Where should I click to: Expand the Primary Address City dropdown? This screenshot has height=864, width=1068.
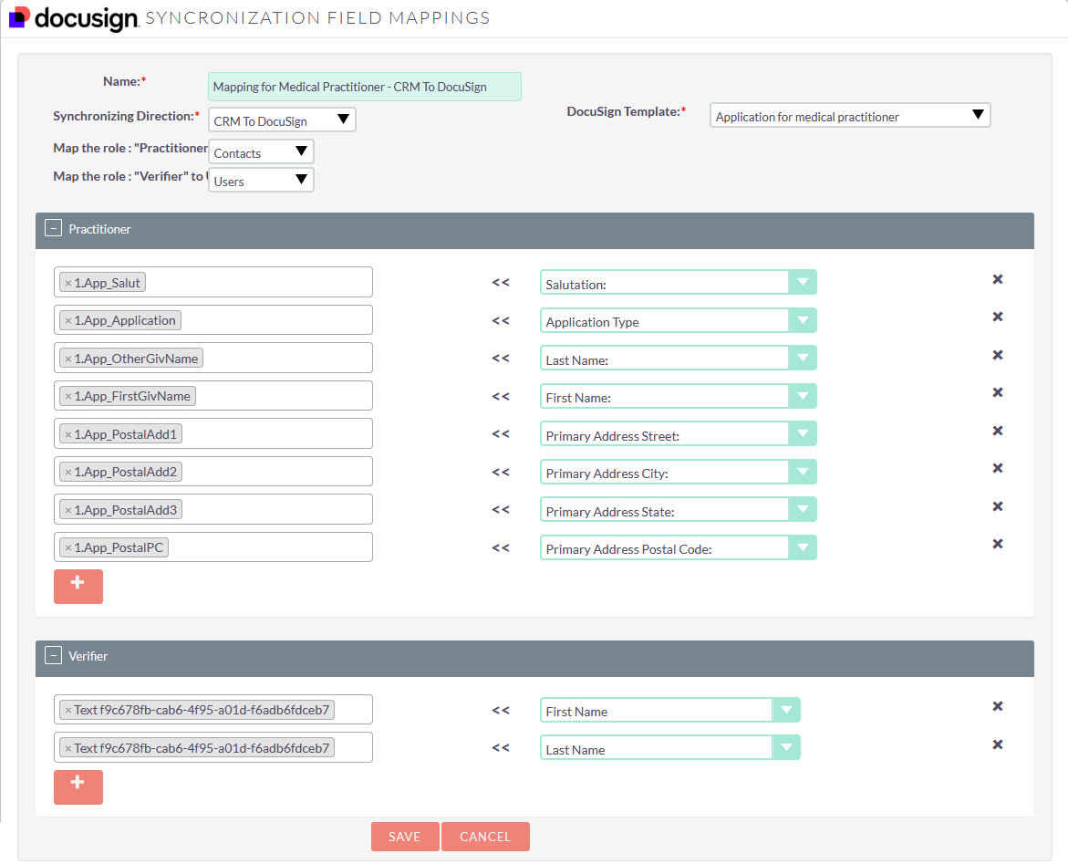[x=803, y=473]
